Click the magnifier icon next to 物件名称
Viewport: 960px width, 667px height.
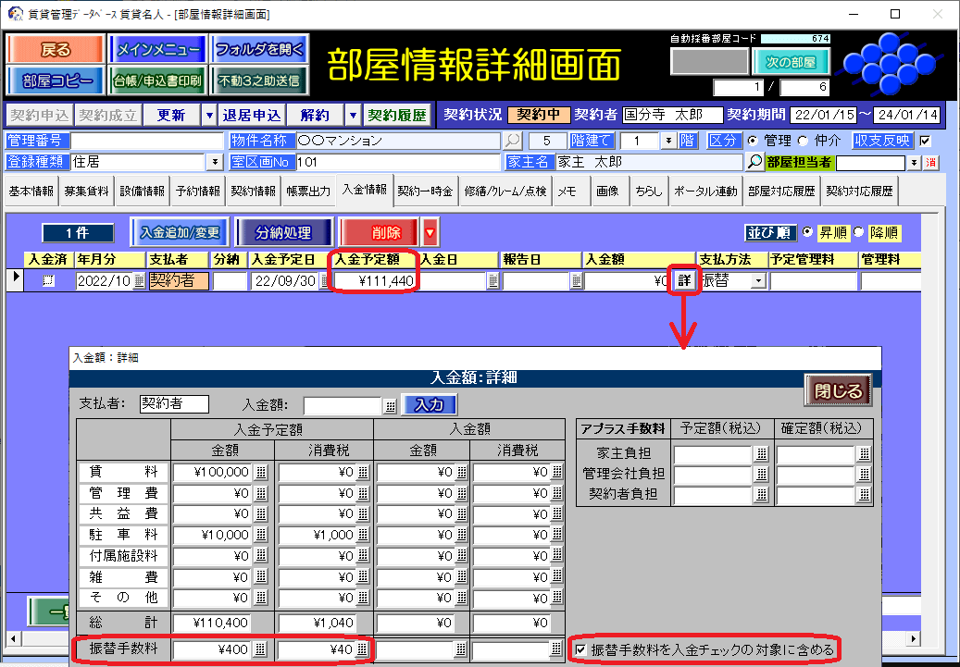(x=512, y=141)
